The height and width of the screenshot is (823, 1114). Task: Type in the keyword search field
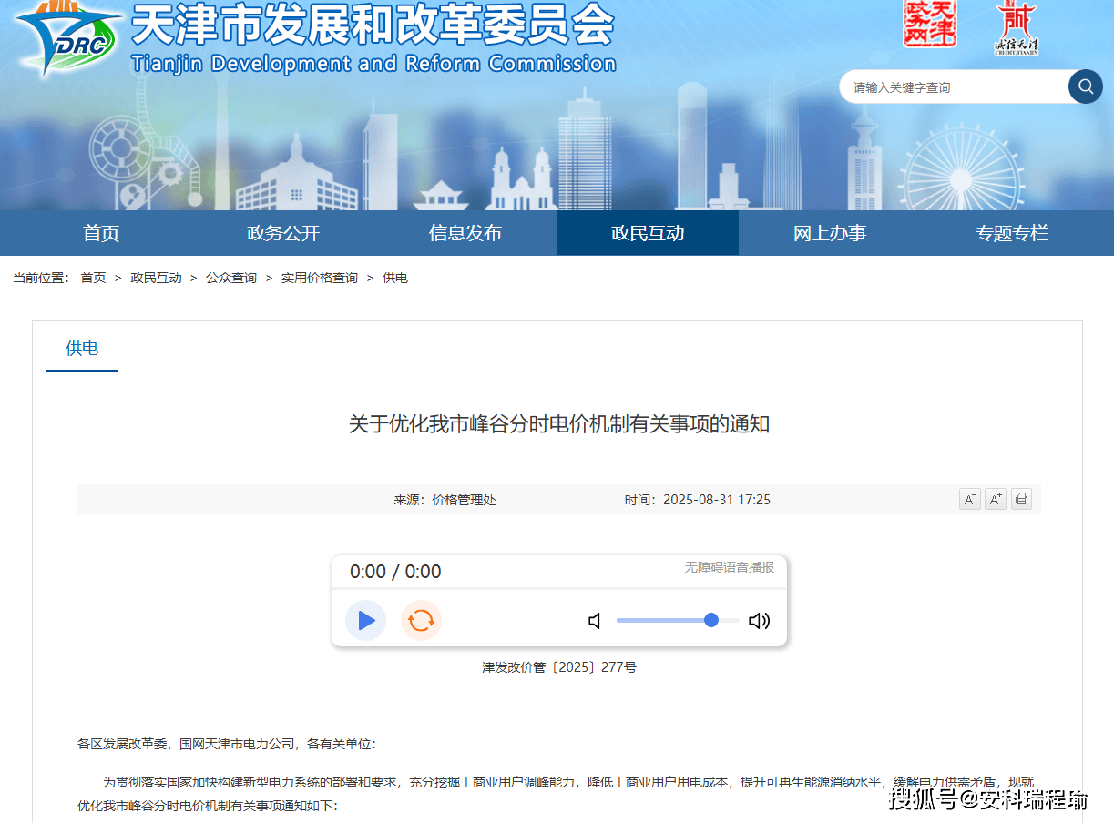[x=952, y=87]
